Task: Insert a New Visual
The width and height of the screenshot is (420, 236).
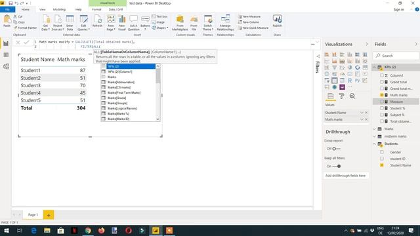Action: click(x=122, y=22)
